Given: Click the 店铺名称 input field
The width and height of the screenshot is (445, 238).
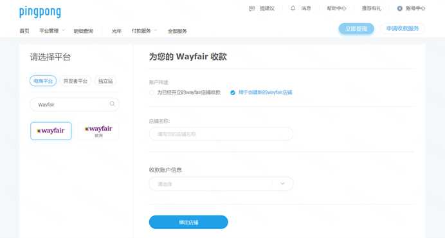Looking at the screenshot, I should (x=221, y=134).
